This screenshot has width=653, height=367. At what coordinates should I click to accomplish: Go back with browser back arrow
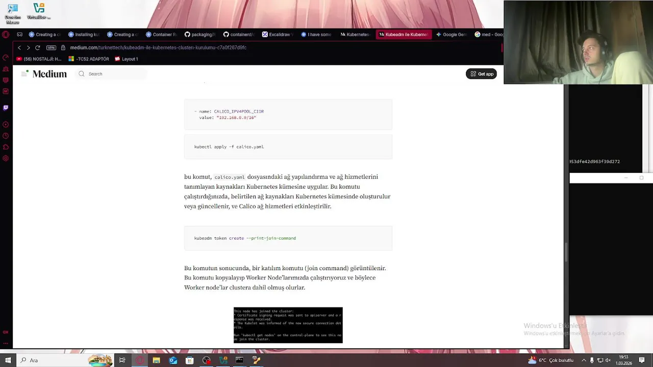(x=19, y=47)
